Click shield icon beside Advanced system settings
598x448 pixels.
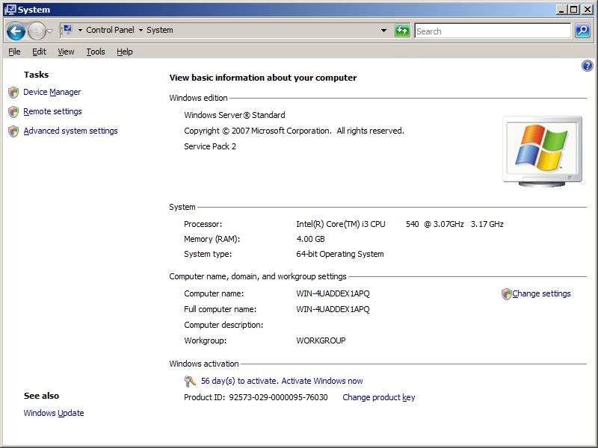13,131
